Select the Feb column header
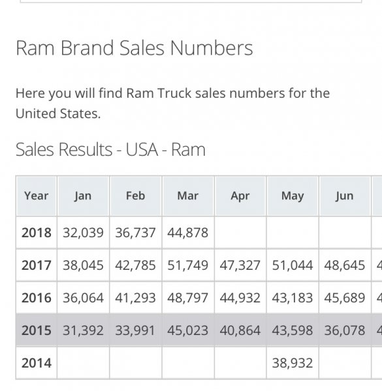The width and height of the screenshot is (382, 391). pos(135,195)
